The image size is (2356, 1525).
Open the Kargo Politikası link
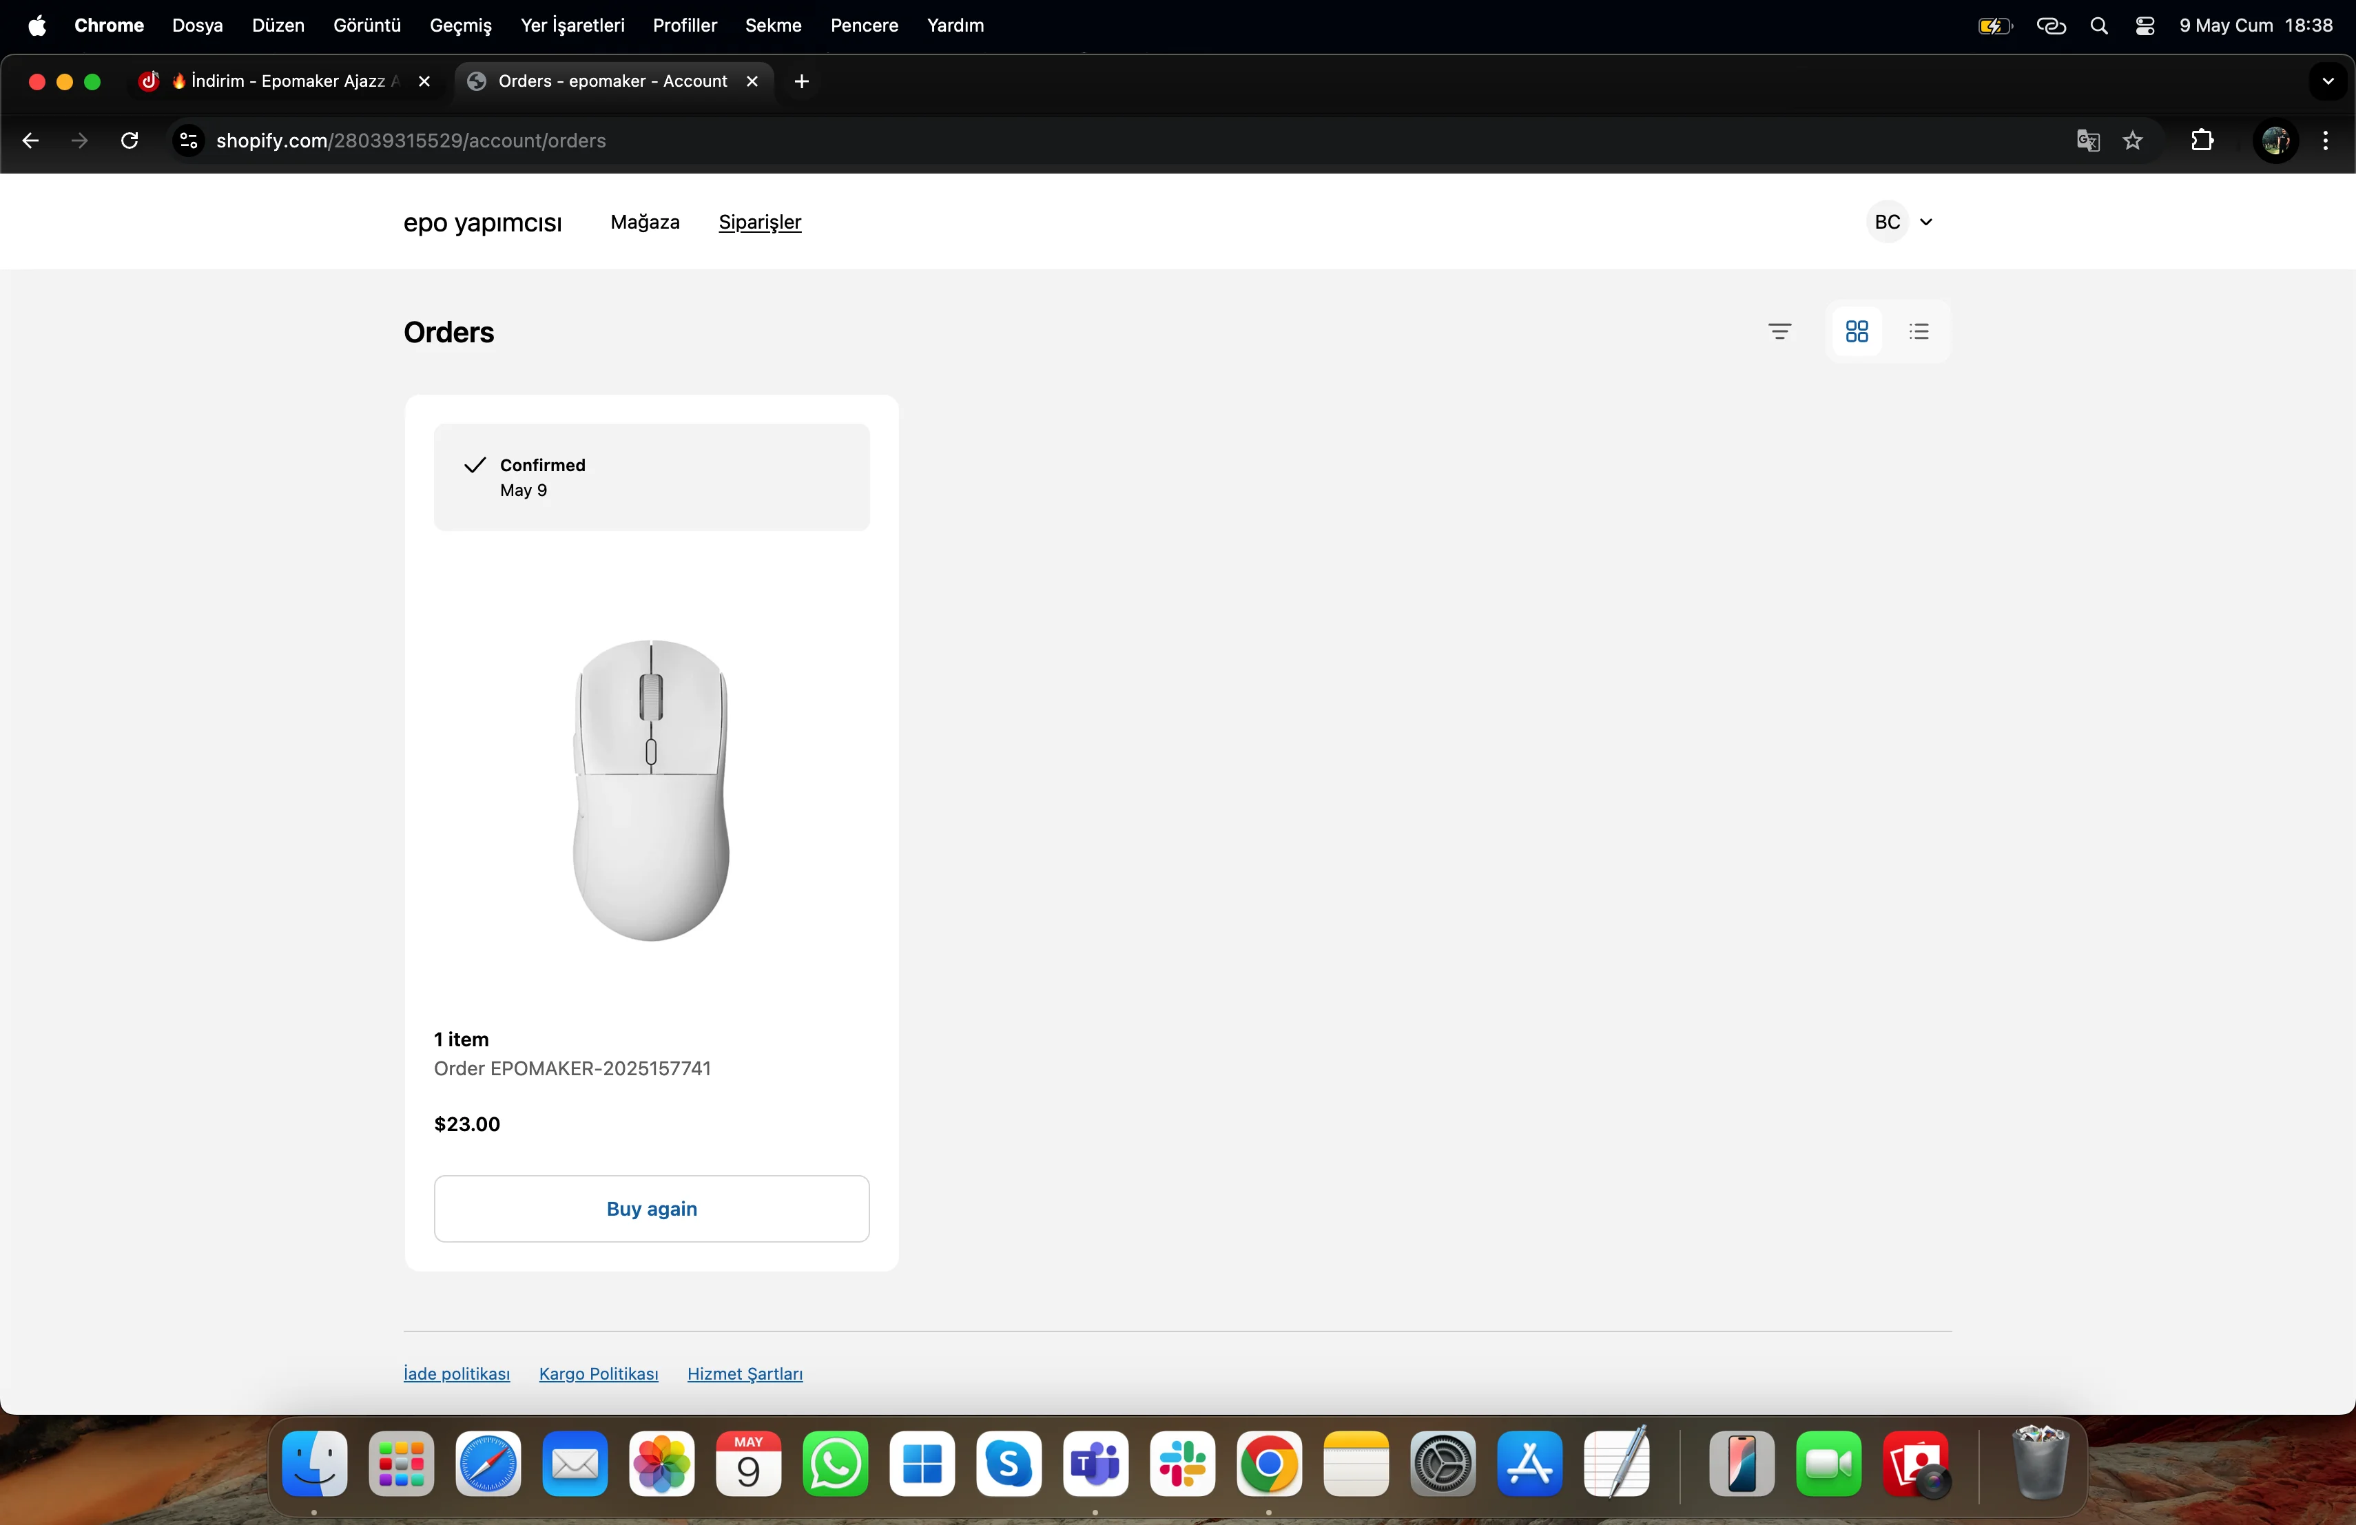(598, 1373)
